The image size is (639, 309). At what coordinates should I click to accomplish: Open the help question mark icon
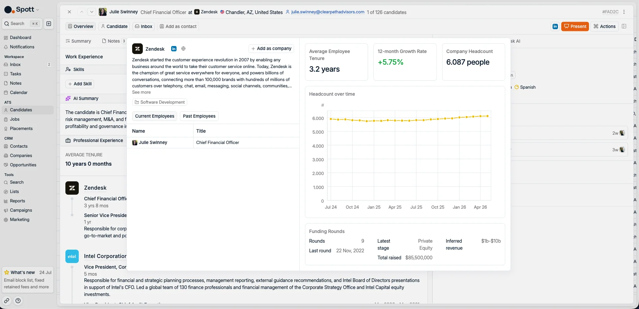pyautogui.click(x=18, y=301)
